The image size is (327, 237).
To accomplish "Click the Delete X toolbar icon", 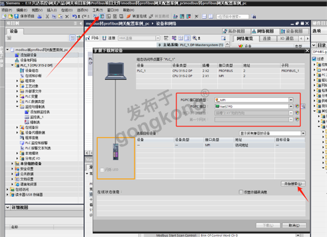I will [x=67, y=16].
